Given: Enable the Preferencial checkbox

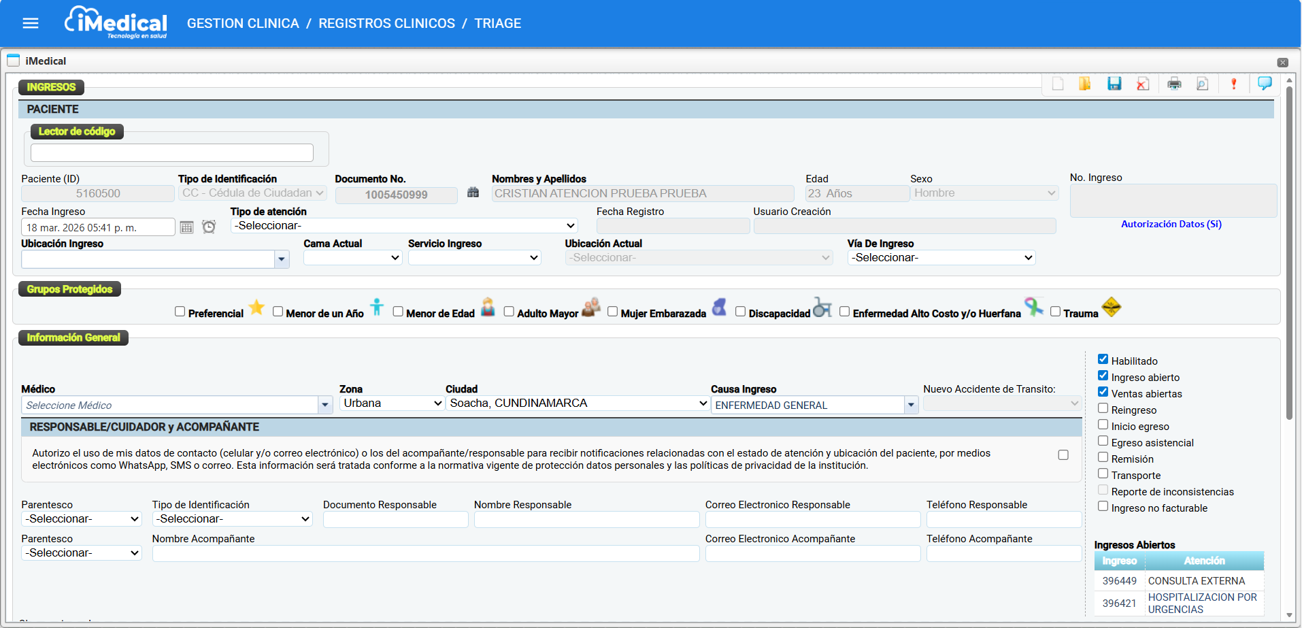Looking at the screenshot, I should pos(180,312).
